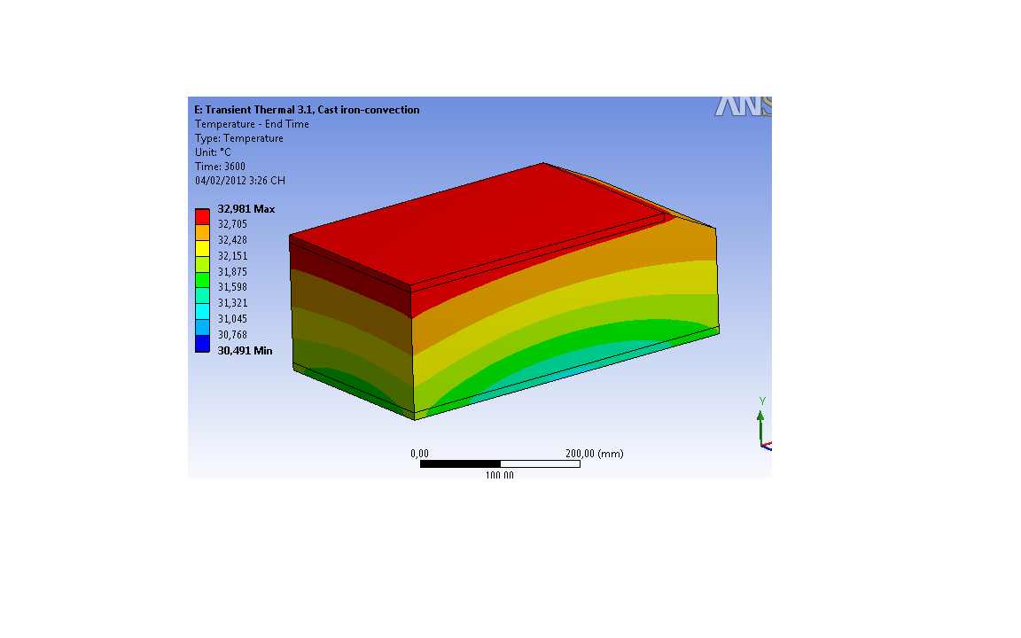Click the 200,00 (mm) scale label
This screenshot has height=638, width=1021.
594,454
